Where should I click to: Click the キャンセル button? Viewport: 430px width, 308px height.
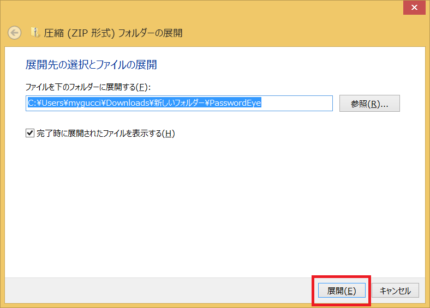395,291
